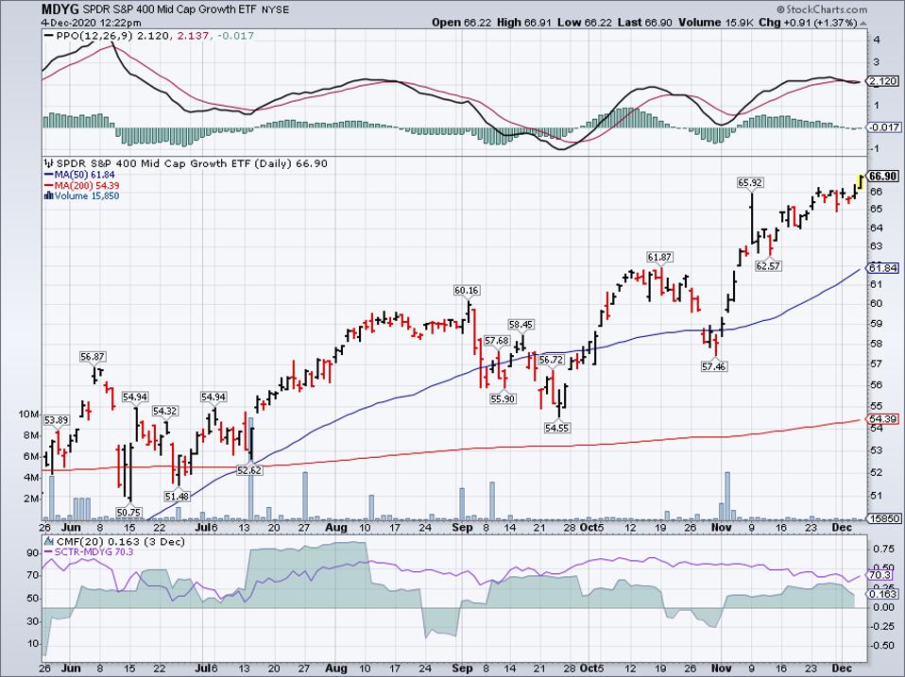Screen dimensions: 905x677
Task: Click the 8M volume axis label
Action: 31,435
